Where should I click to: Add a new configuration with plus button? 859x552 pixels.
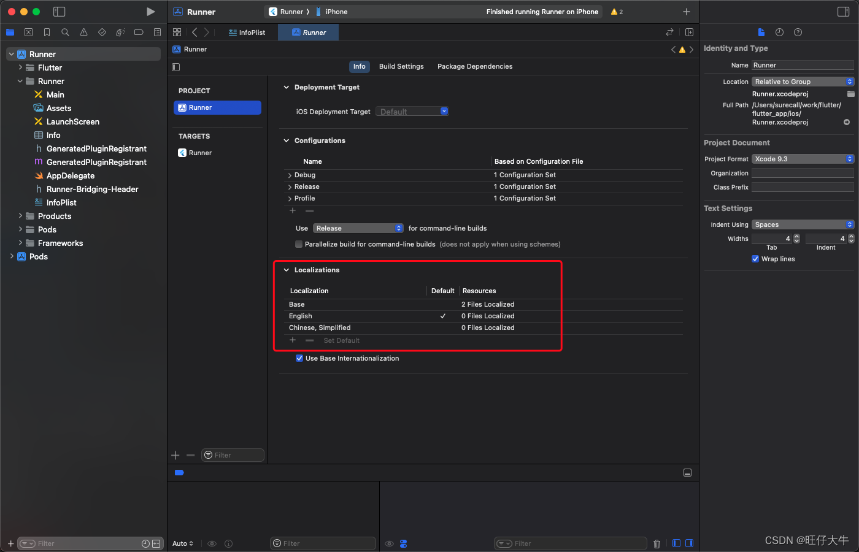point(293,210)
